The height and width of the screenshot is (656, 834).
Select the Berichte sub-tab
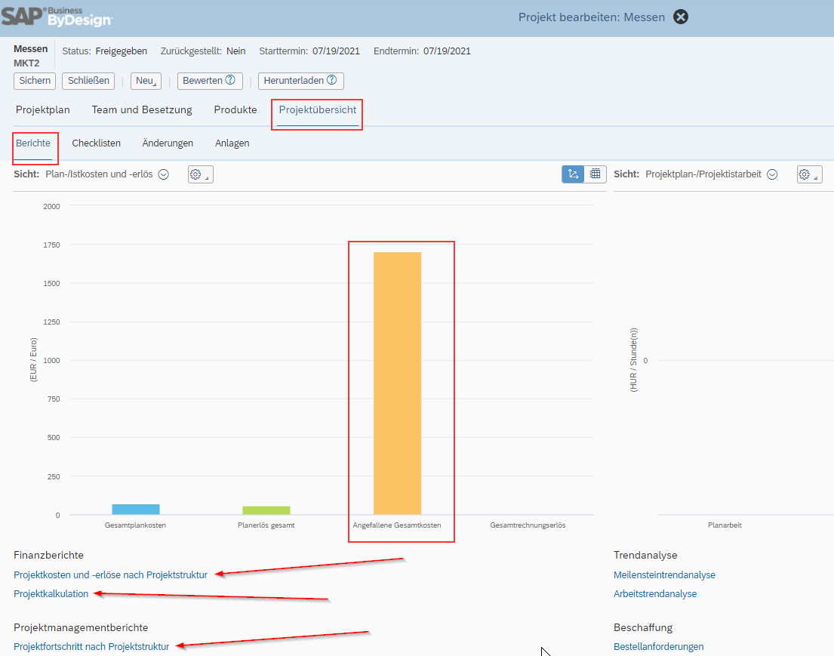tap(33, 143)
